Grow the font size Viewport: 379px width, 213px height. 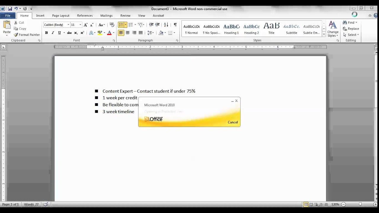tap(86, 25)
